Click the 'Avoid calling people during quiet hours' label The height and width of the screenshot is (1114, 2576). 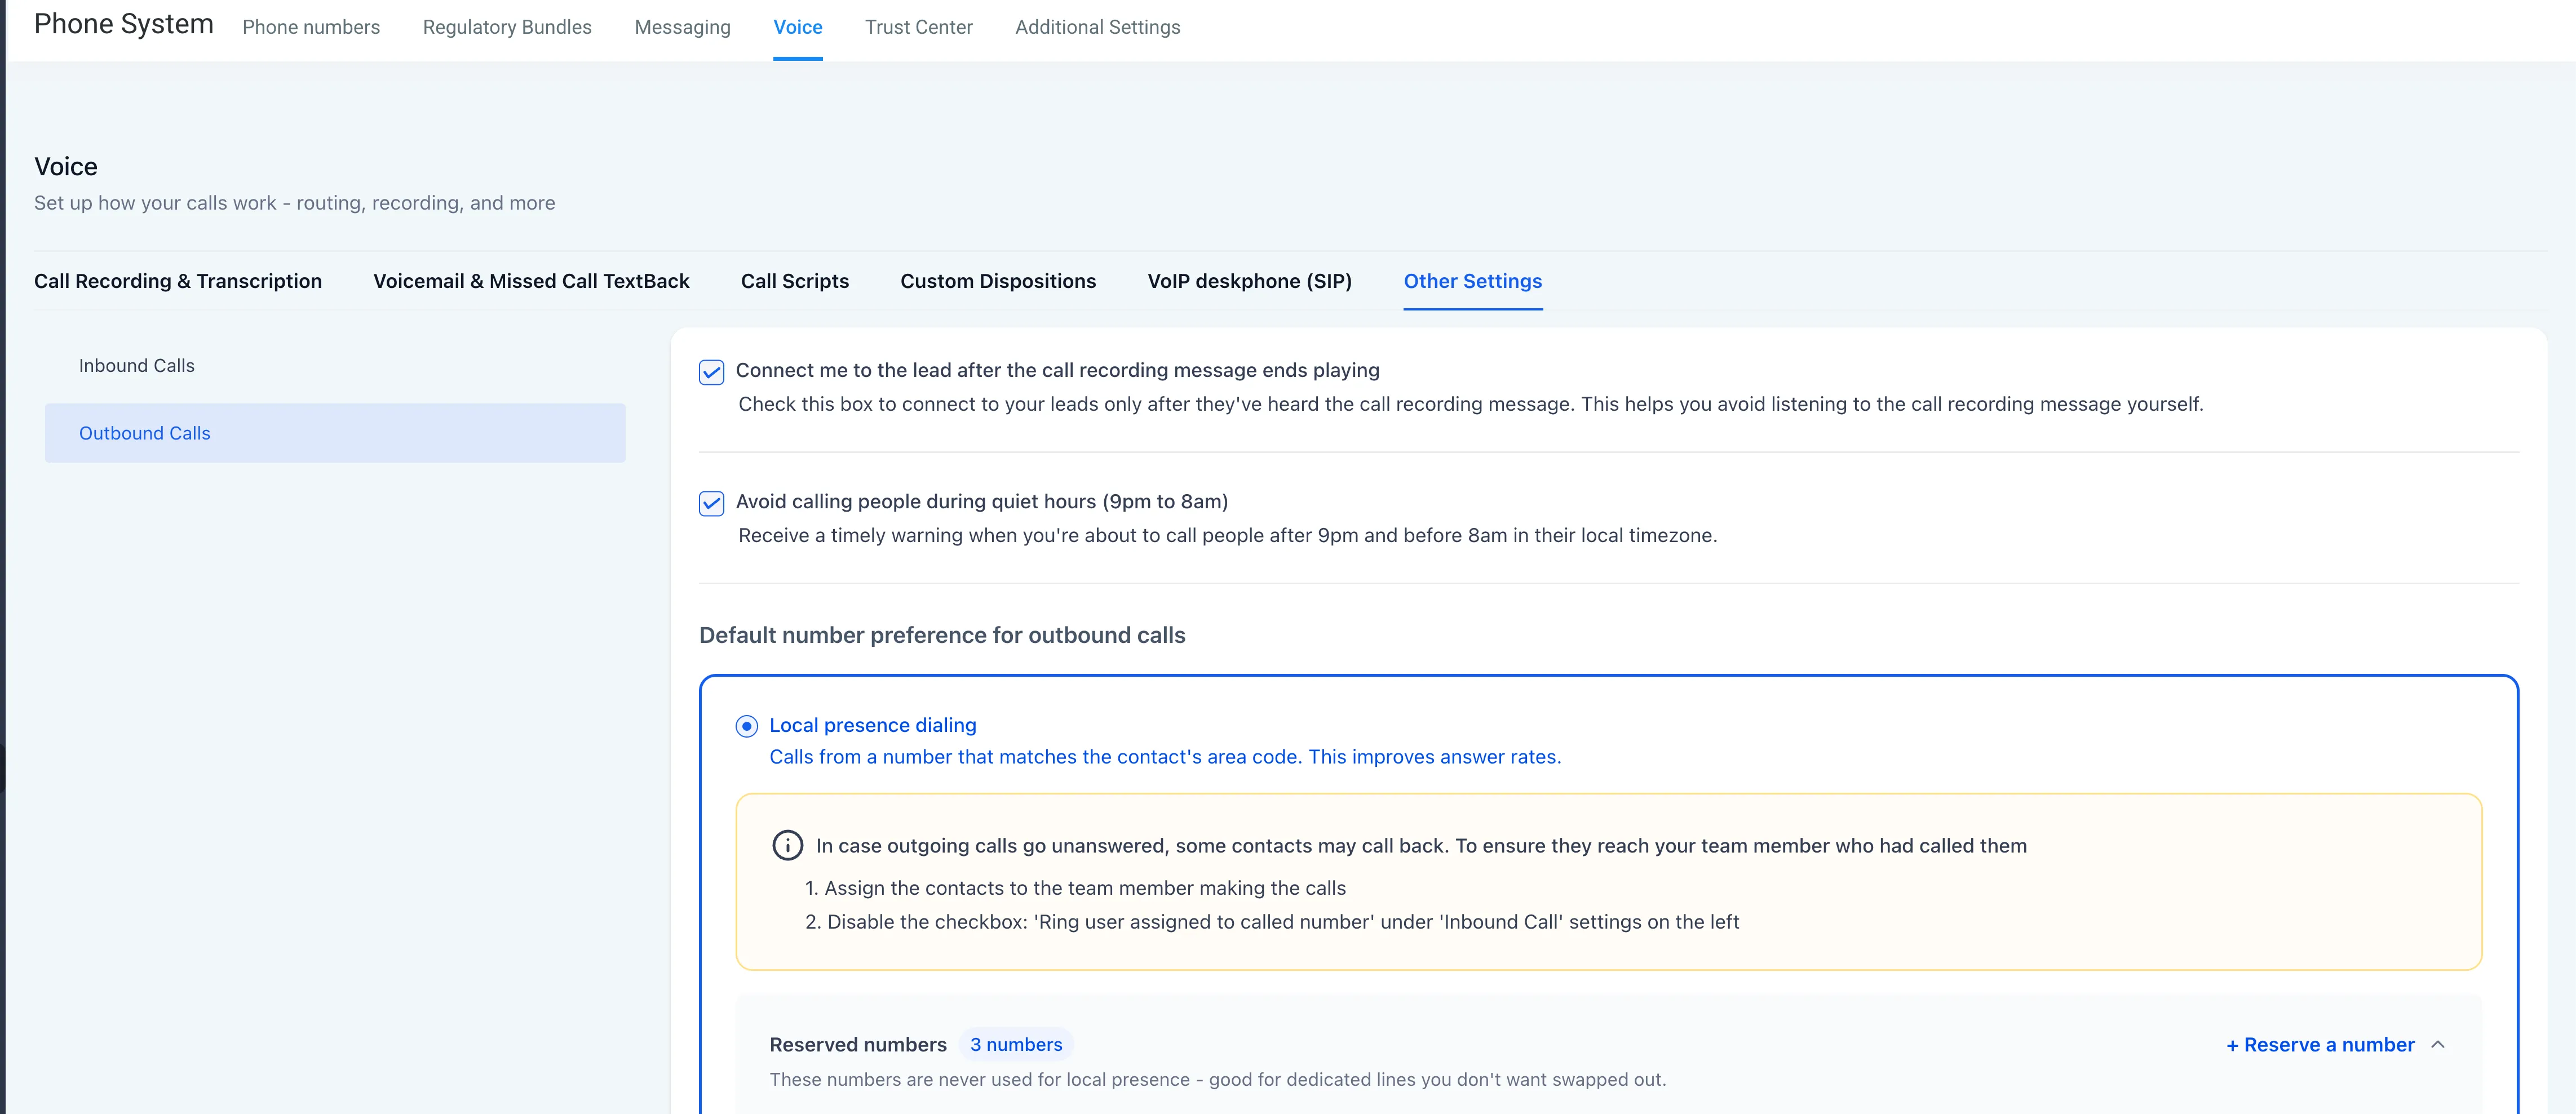(x=982, y=501)
